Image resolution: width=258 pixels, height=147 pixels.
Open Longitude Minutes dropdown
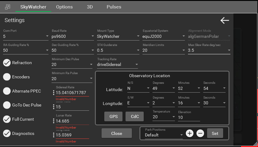(189, 103)
